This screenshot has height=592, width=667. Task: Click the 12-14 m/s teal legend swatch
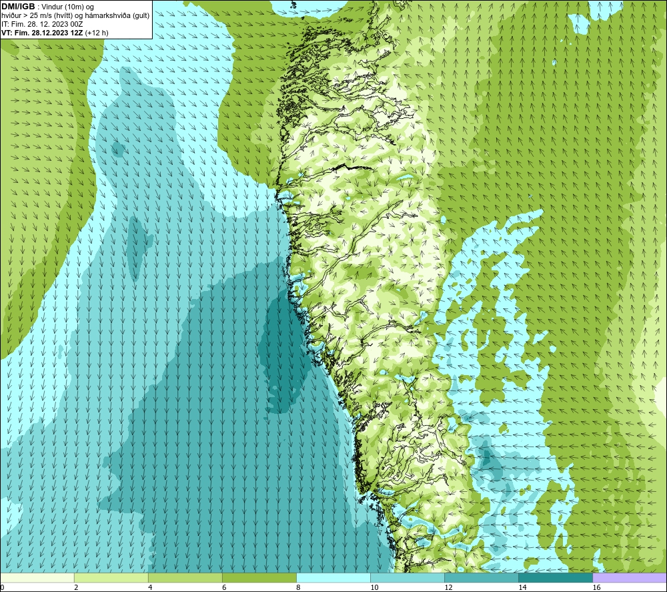(x=482, y=577)
